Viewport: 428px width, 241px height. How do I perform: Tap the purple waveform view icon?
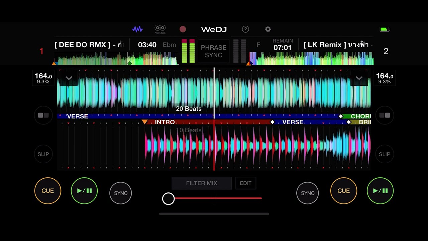pos(137,29)
